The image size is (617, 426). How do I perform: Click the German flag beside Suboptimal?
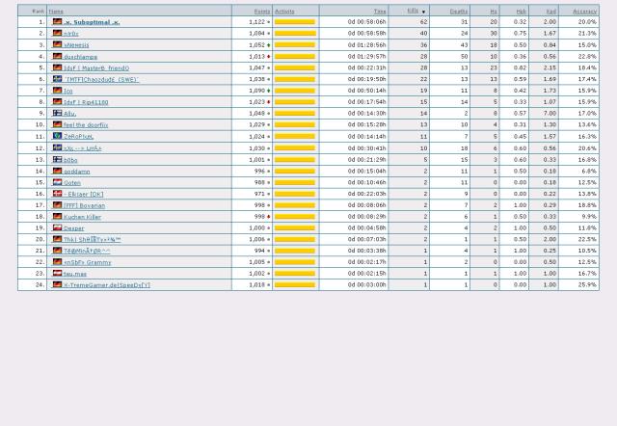57,21
